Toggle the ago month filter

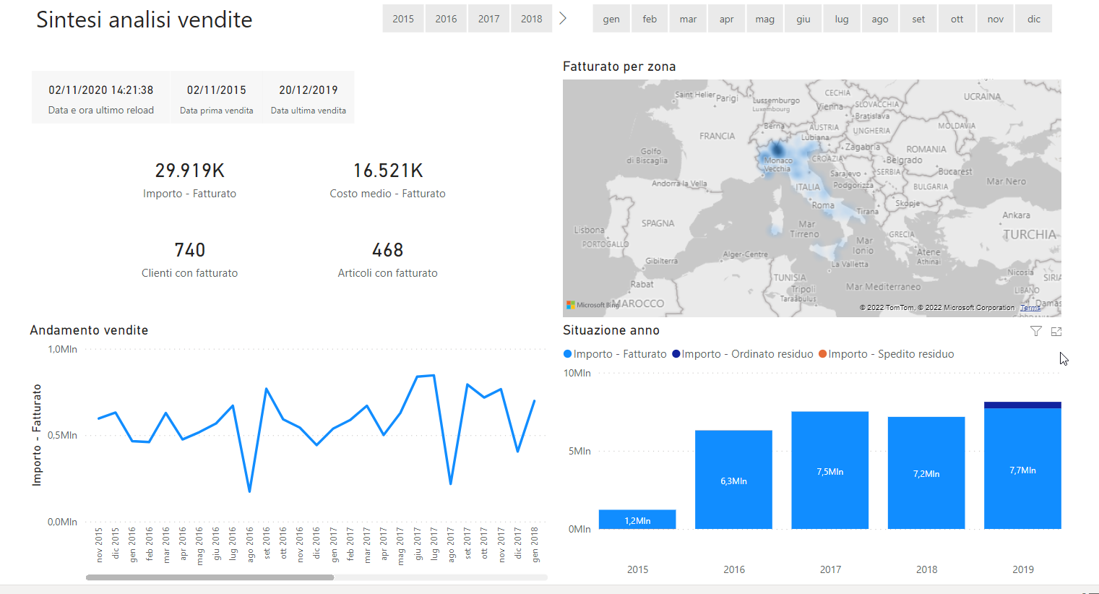coord(880,19)
